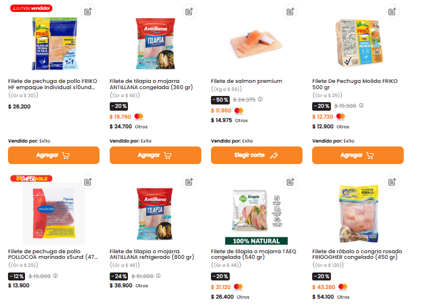Add Antillana 800 gr tilapia to list
The height and width of the screenshot is (306, 431).
coord(189,182)
